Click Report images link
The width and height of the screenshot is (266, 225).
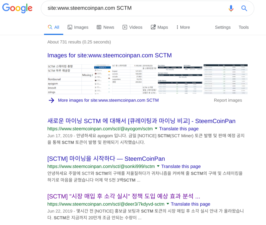point(228,100)
